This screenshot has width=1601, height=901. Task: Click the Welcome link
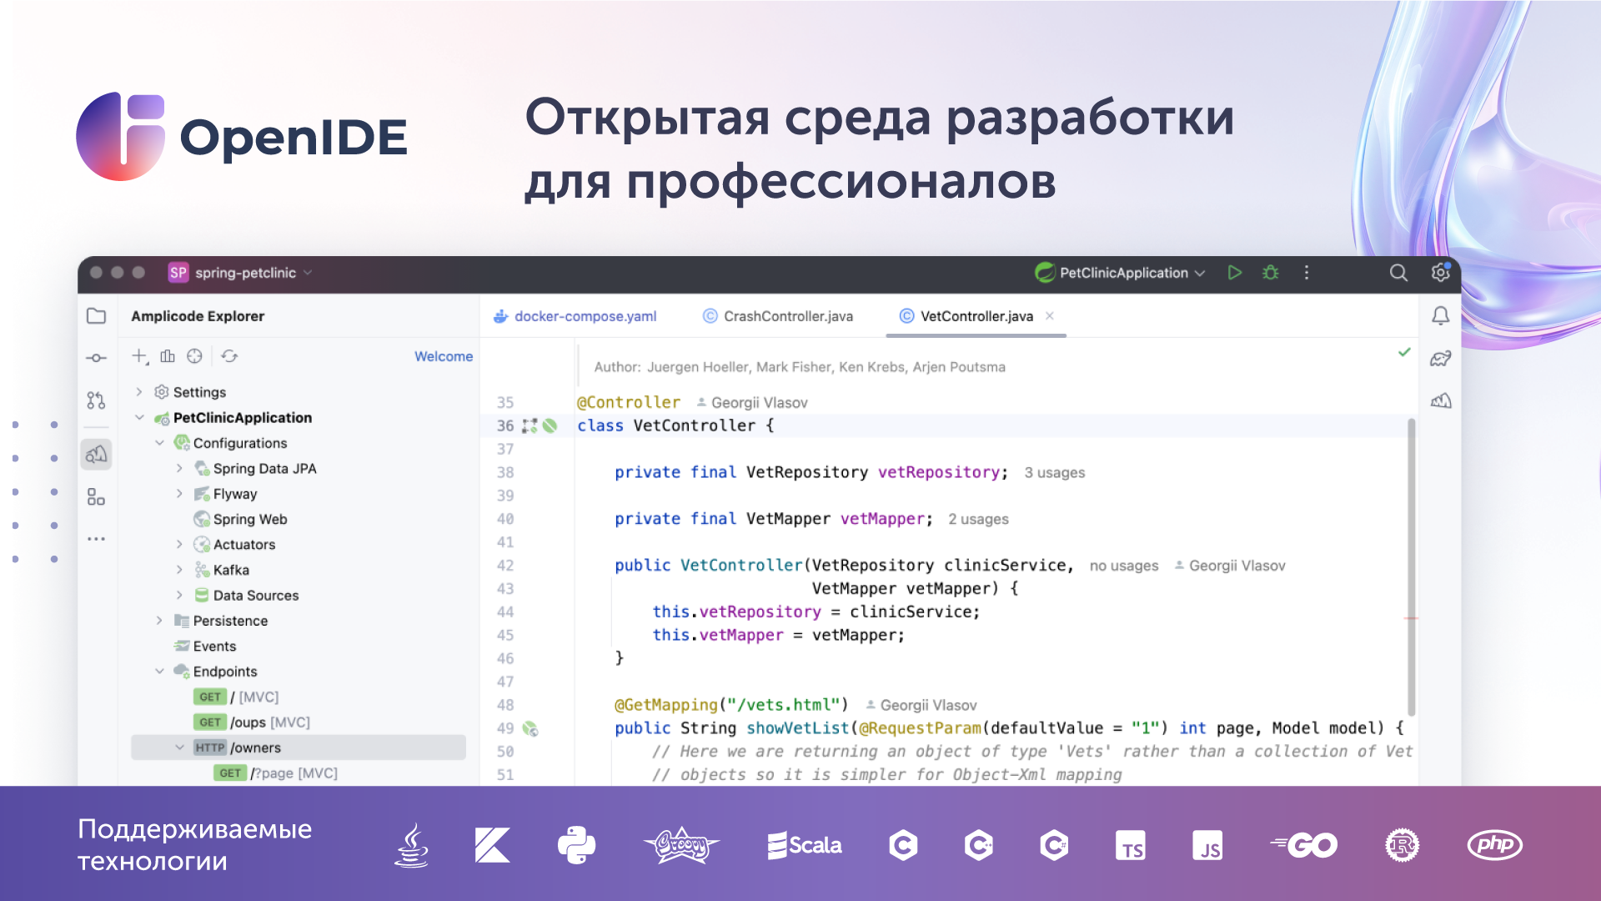[444, 356]
